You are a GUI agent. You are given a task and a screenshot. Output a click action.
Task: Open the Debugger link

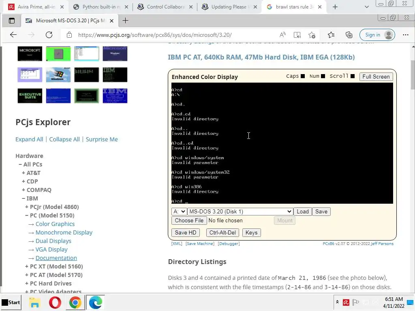[x=229, y=243]
